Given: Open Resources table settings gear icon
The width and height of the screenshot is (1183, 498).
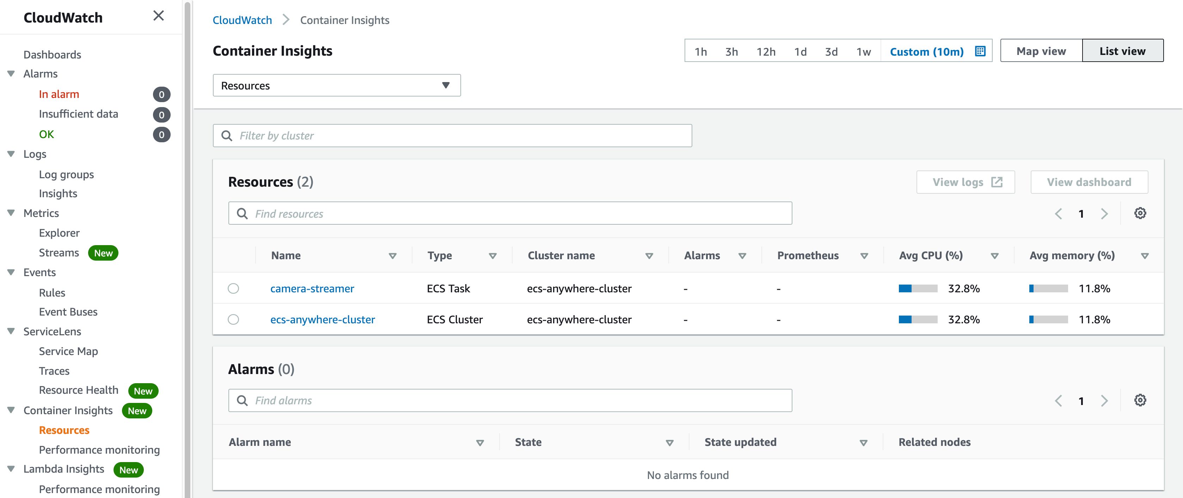Looking at the screenshot, I should coord(1140,213).
